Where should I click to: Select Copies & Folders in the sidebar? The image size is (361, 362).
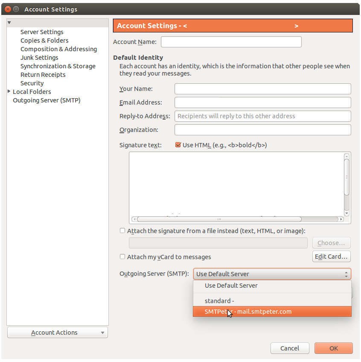pos(44,40)
